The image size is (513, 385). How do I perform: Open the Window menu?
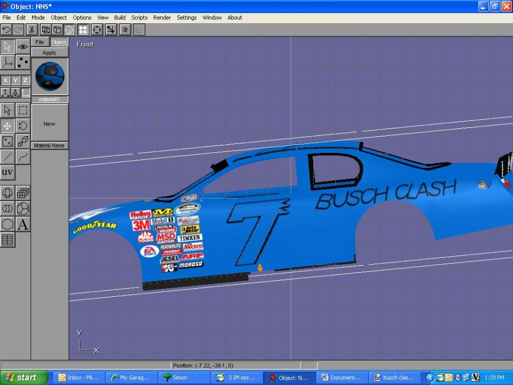click(212, 18)
